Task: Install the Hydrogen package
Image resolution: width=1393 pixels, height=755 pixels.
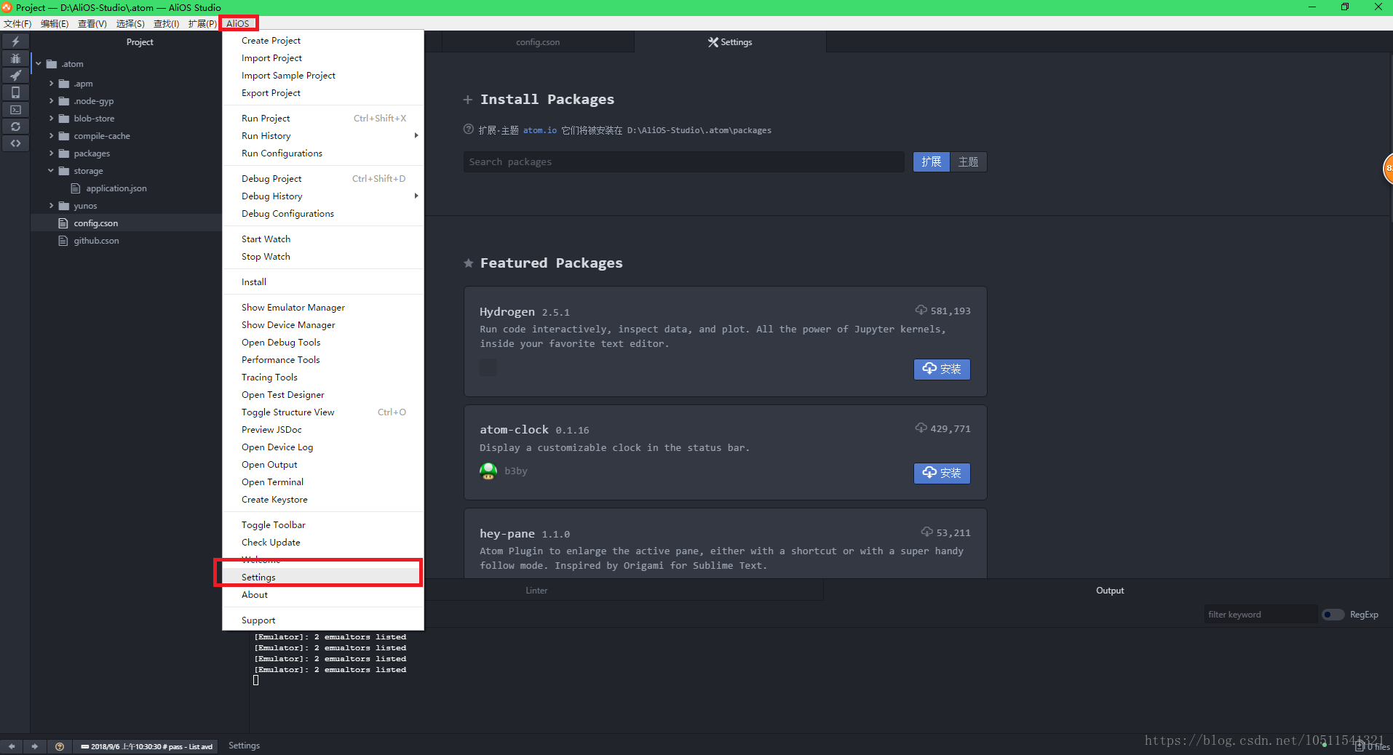Action: 942,369
